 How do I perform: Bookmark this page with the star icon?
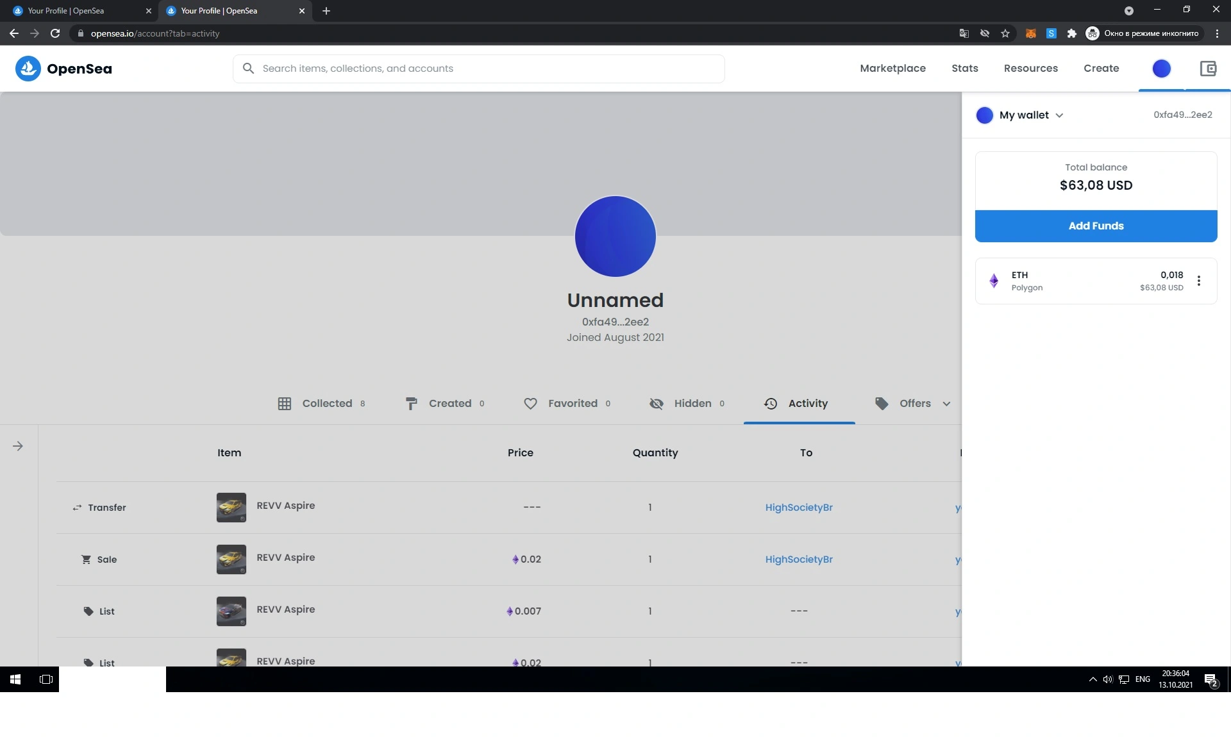pos(1005,33)
